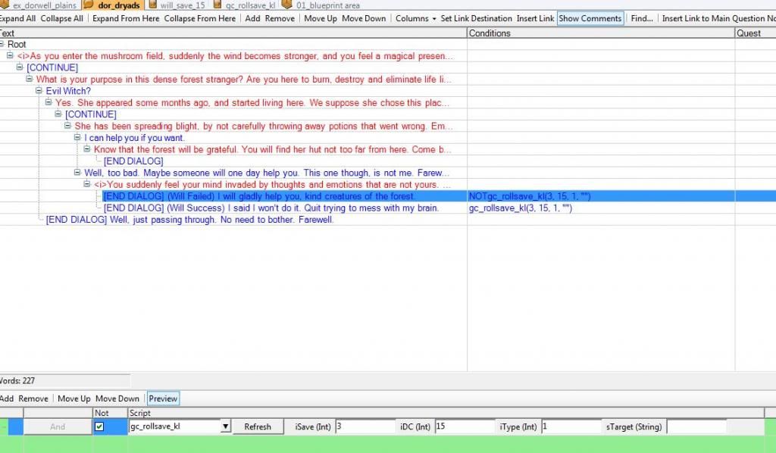776x453 pixels.
Task: Open the Columns dropdown menu
Action: click(x=416, y=18)
